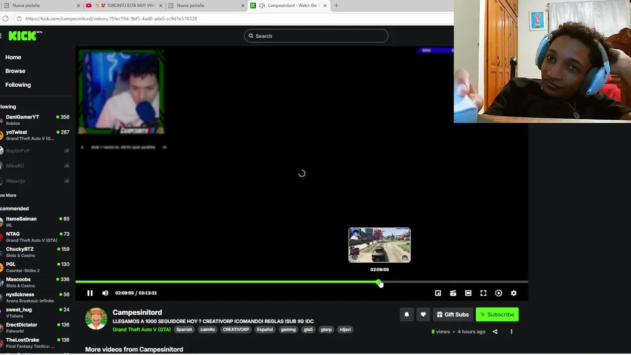The width and height of the screenshot is (631, 355).
Task: Click the video progress bar scrubber handle
Action: (379, 282)
